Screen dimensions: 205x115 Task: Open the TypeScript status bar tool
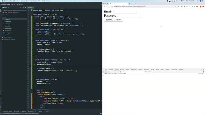tap(32, 111)
